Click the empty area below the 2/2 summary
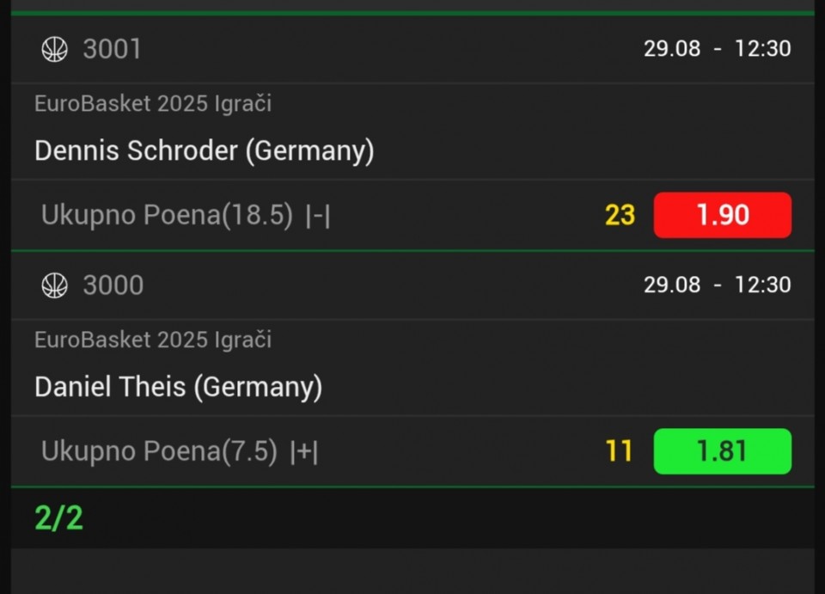Screen dimensions: 825x594 tap(412, 572)
